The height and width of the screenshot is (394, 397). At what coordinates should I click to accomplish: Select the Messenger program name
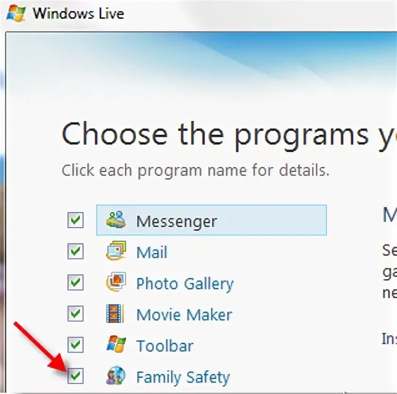coord(176,222)
